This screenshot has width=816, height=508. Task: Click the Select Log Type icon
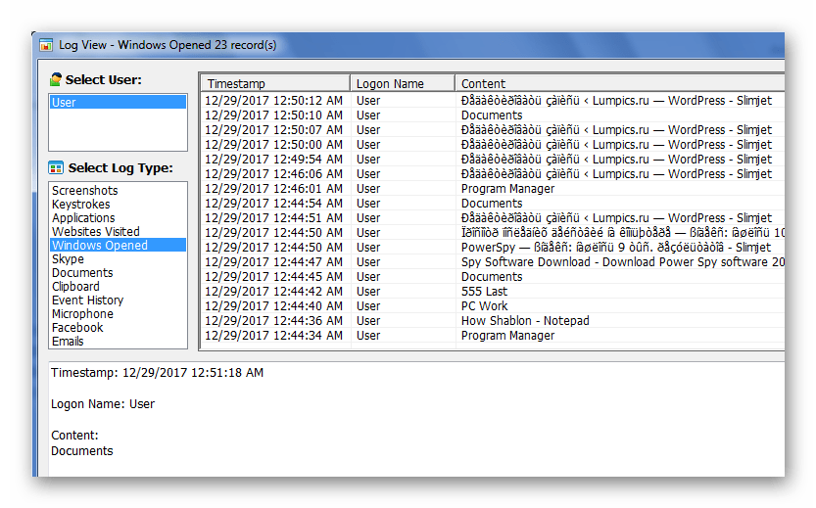(56, 168)
